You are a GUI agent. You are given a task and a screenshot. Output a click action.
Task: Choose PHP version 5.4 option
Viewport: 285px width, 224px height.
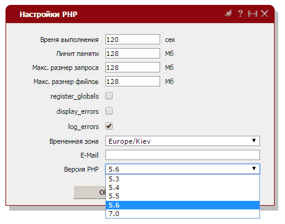183,187
